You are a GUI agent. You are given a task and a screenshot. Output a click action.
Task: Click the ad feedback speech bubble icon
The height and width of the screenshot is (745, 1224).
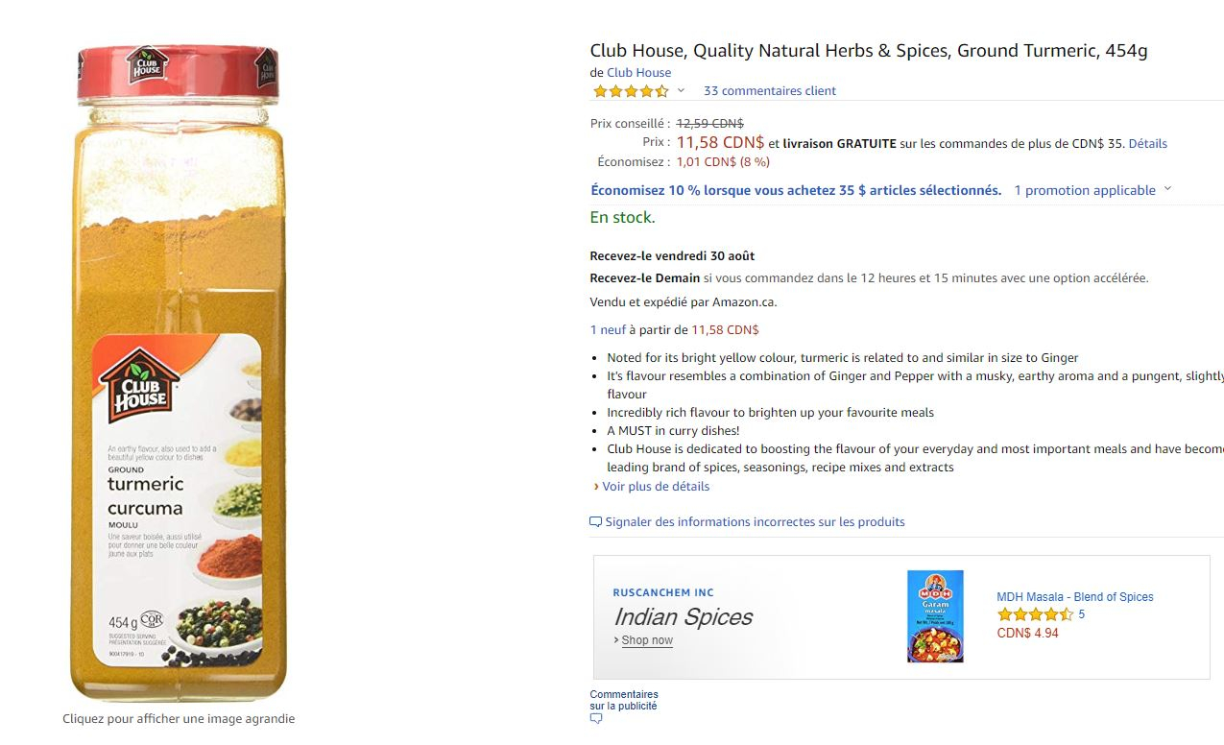coord(596,719)
